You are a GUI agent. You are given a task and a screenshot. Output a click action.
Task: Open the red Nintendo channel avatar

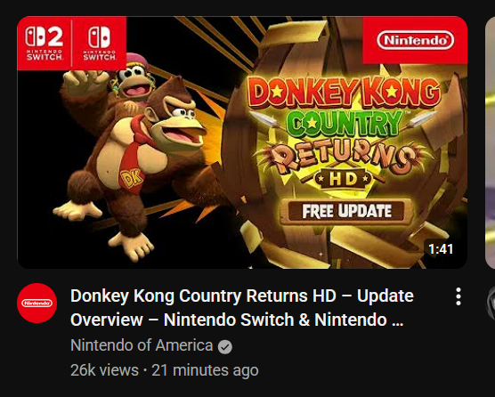(37, 303)
